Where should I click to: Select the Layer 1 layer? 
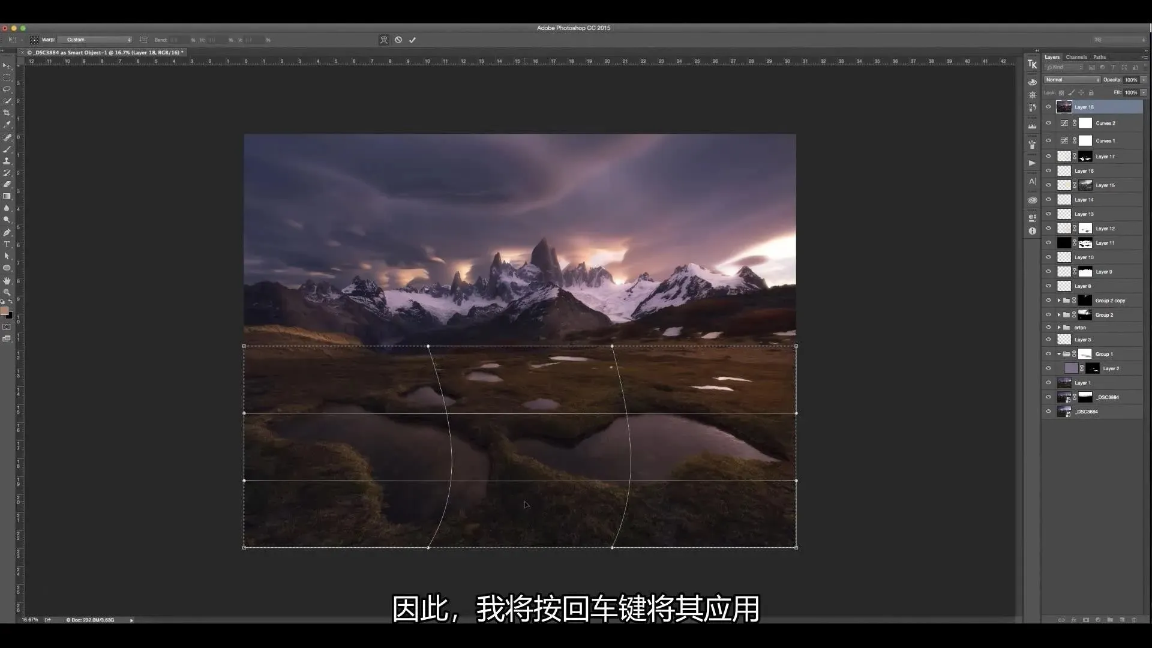coord(1082,383)
